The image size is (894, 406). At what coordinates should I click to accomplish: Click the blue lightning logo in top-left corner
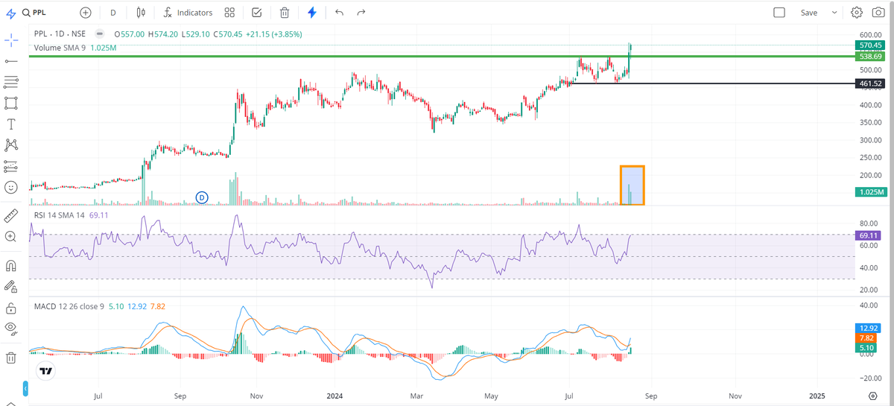click(10, 13)
